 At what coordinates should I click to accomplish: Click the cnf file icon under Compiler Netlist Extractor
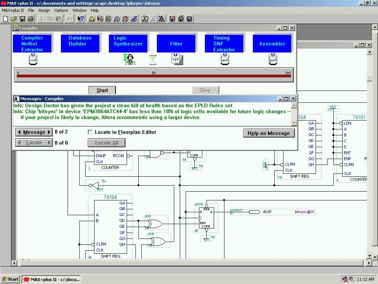pyautogui.click(x=33, y=60)
